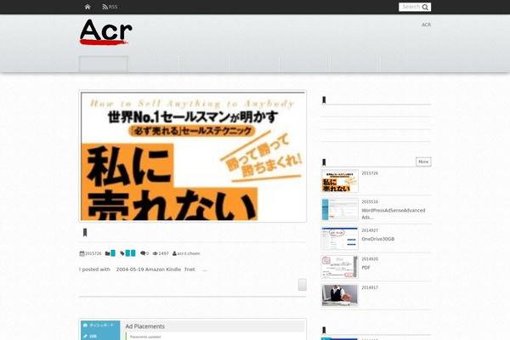Follow the ACR link in header
Screen dimensions: 510x340
(426, 25)
